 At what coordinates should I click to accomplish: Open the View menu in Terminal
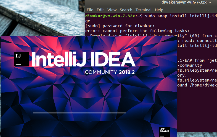tap(112, 10)
